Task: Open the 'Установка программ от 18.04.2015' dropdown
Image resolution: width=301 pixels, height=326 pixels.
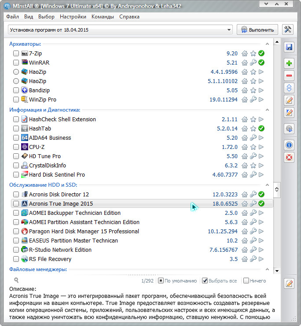Action: (x=120, y=30)
